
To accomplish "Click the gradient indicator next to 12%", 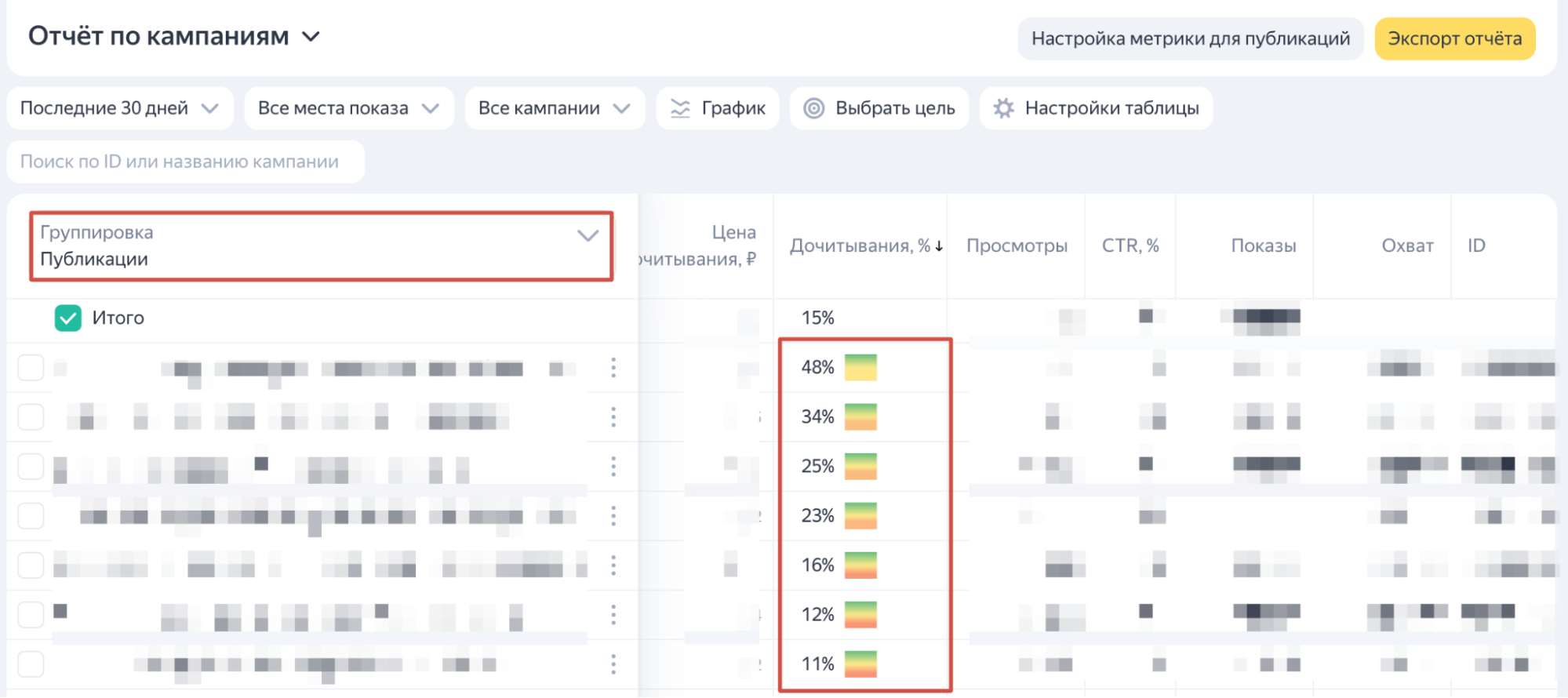I will (x=860, y=614).
